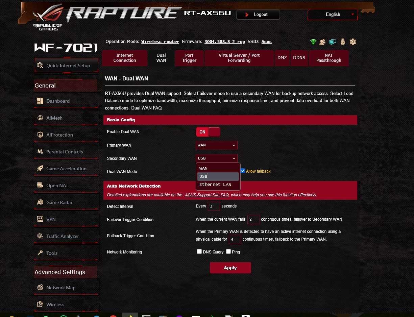Viewport: 414px width, 317px height.
Task: Open the English language selector
Action: click(333, 15)
